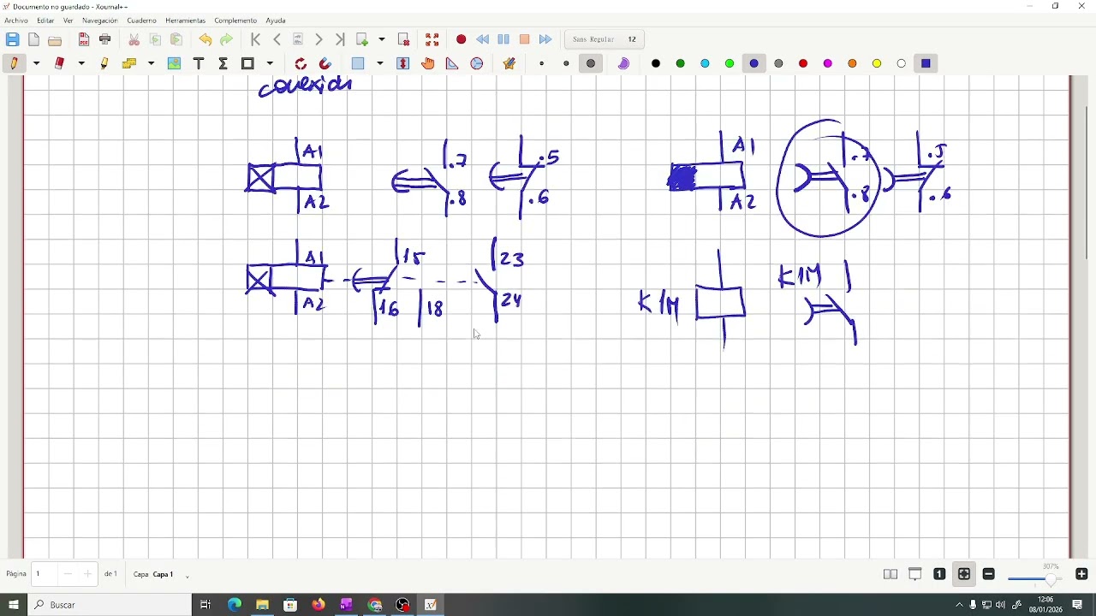The image size is (1096, 616).
Task: Pick the magenta color swatch
Action: pyautogui.click(x=829, y=64)
